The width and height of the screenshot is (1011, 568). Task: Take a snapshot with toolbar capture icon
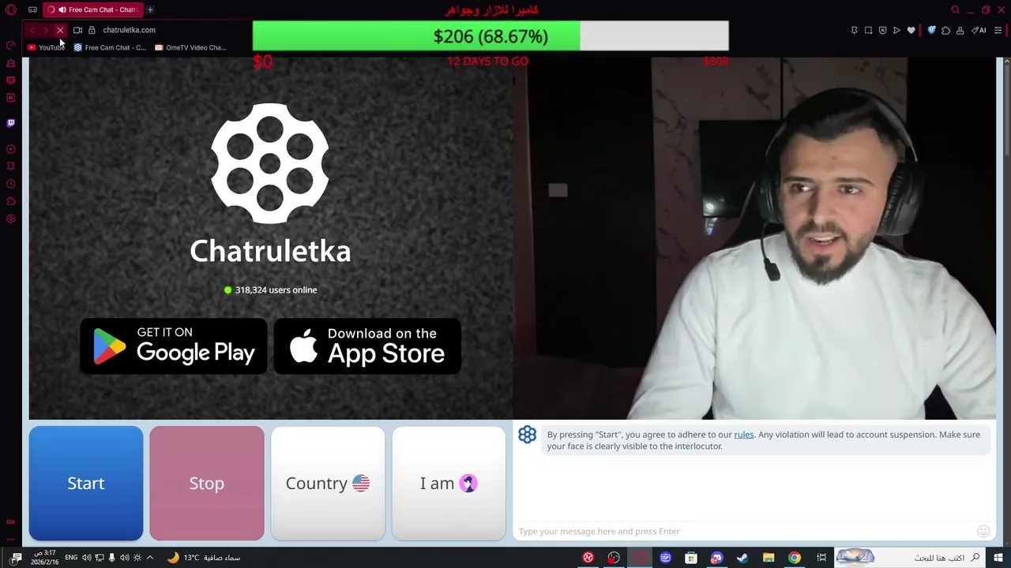[868, 30]
